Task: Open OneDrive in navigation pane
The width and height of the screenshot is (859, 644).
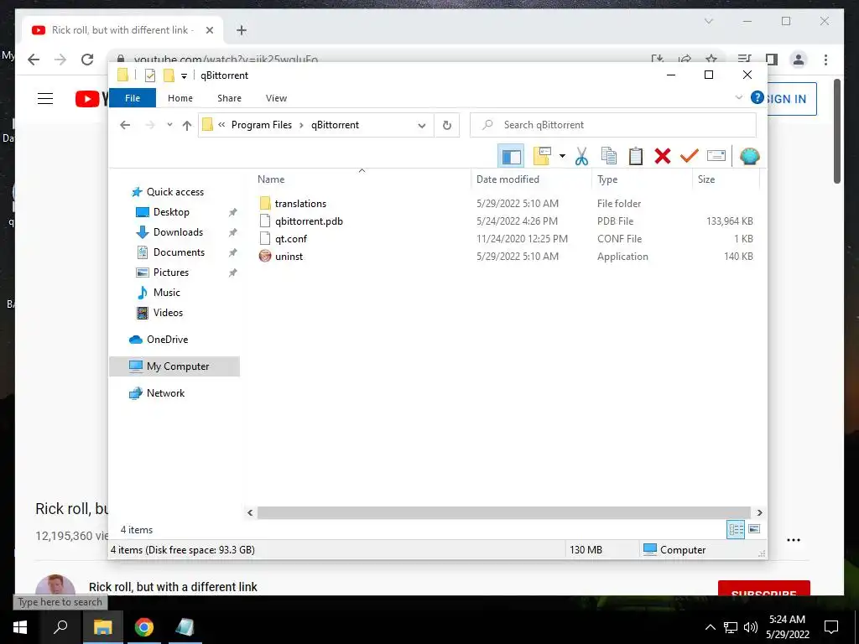Action: [x=167, y=340]
